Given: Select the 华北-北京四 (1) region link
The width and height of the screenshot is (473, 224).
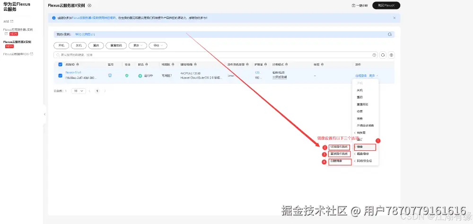Looking at the screenshot, I should click(x=85, y=34).
